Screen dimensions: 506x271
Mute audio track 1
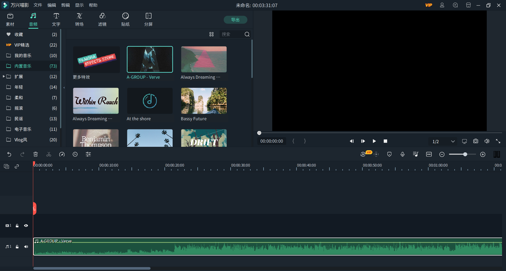26,247
